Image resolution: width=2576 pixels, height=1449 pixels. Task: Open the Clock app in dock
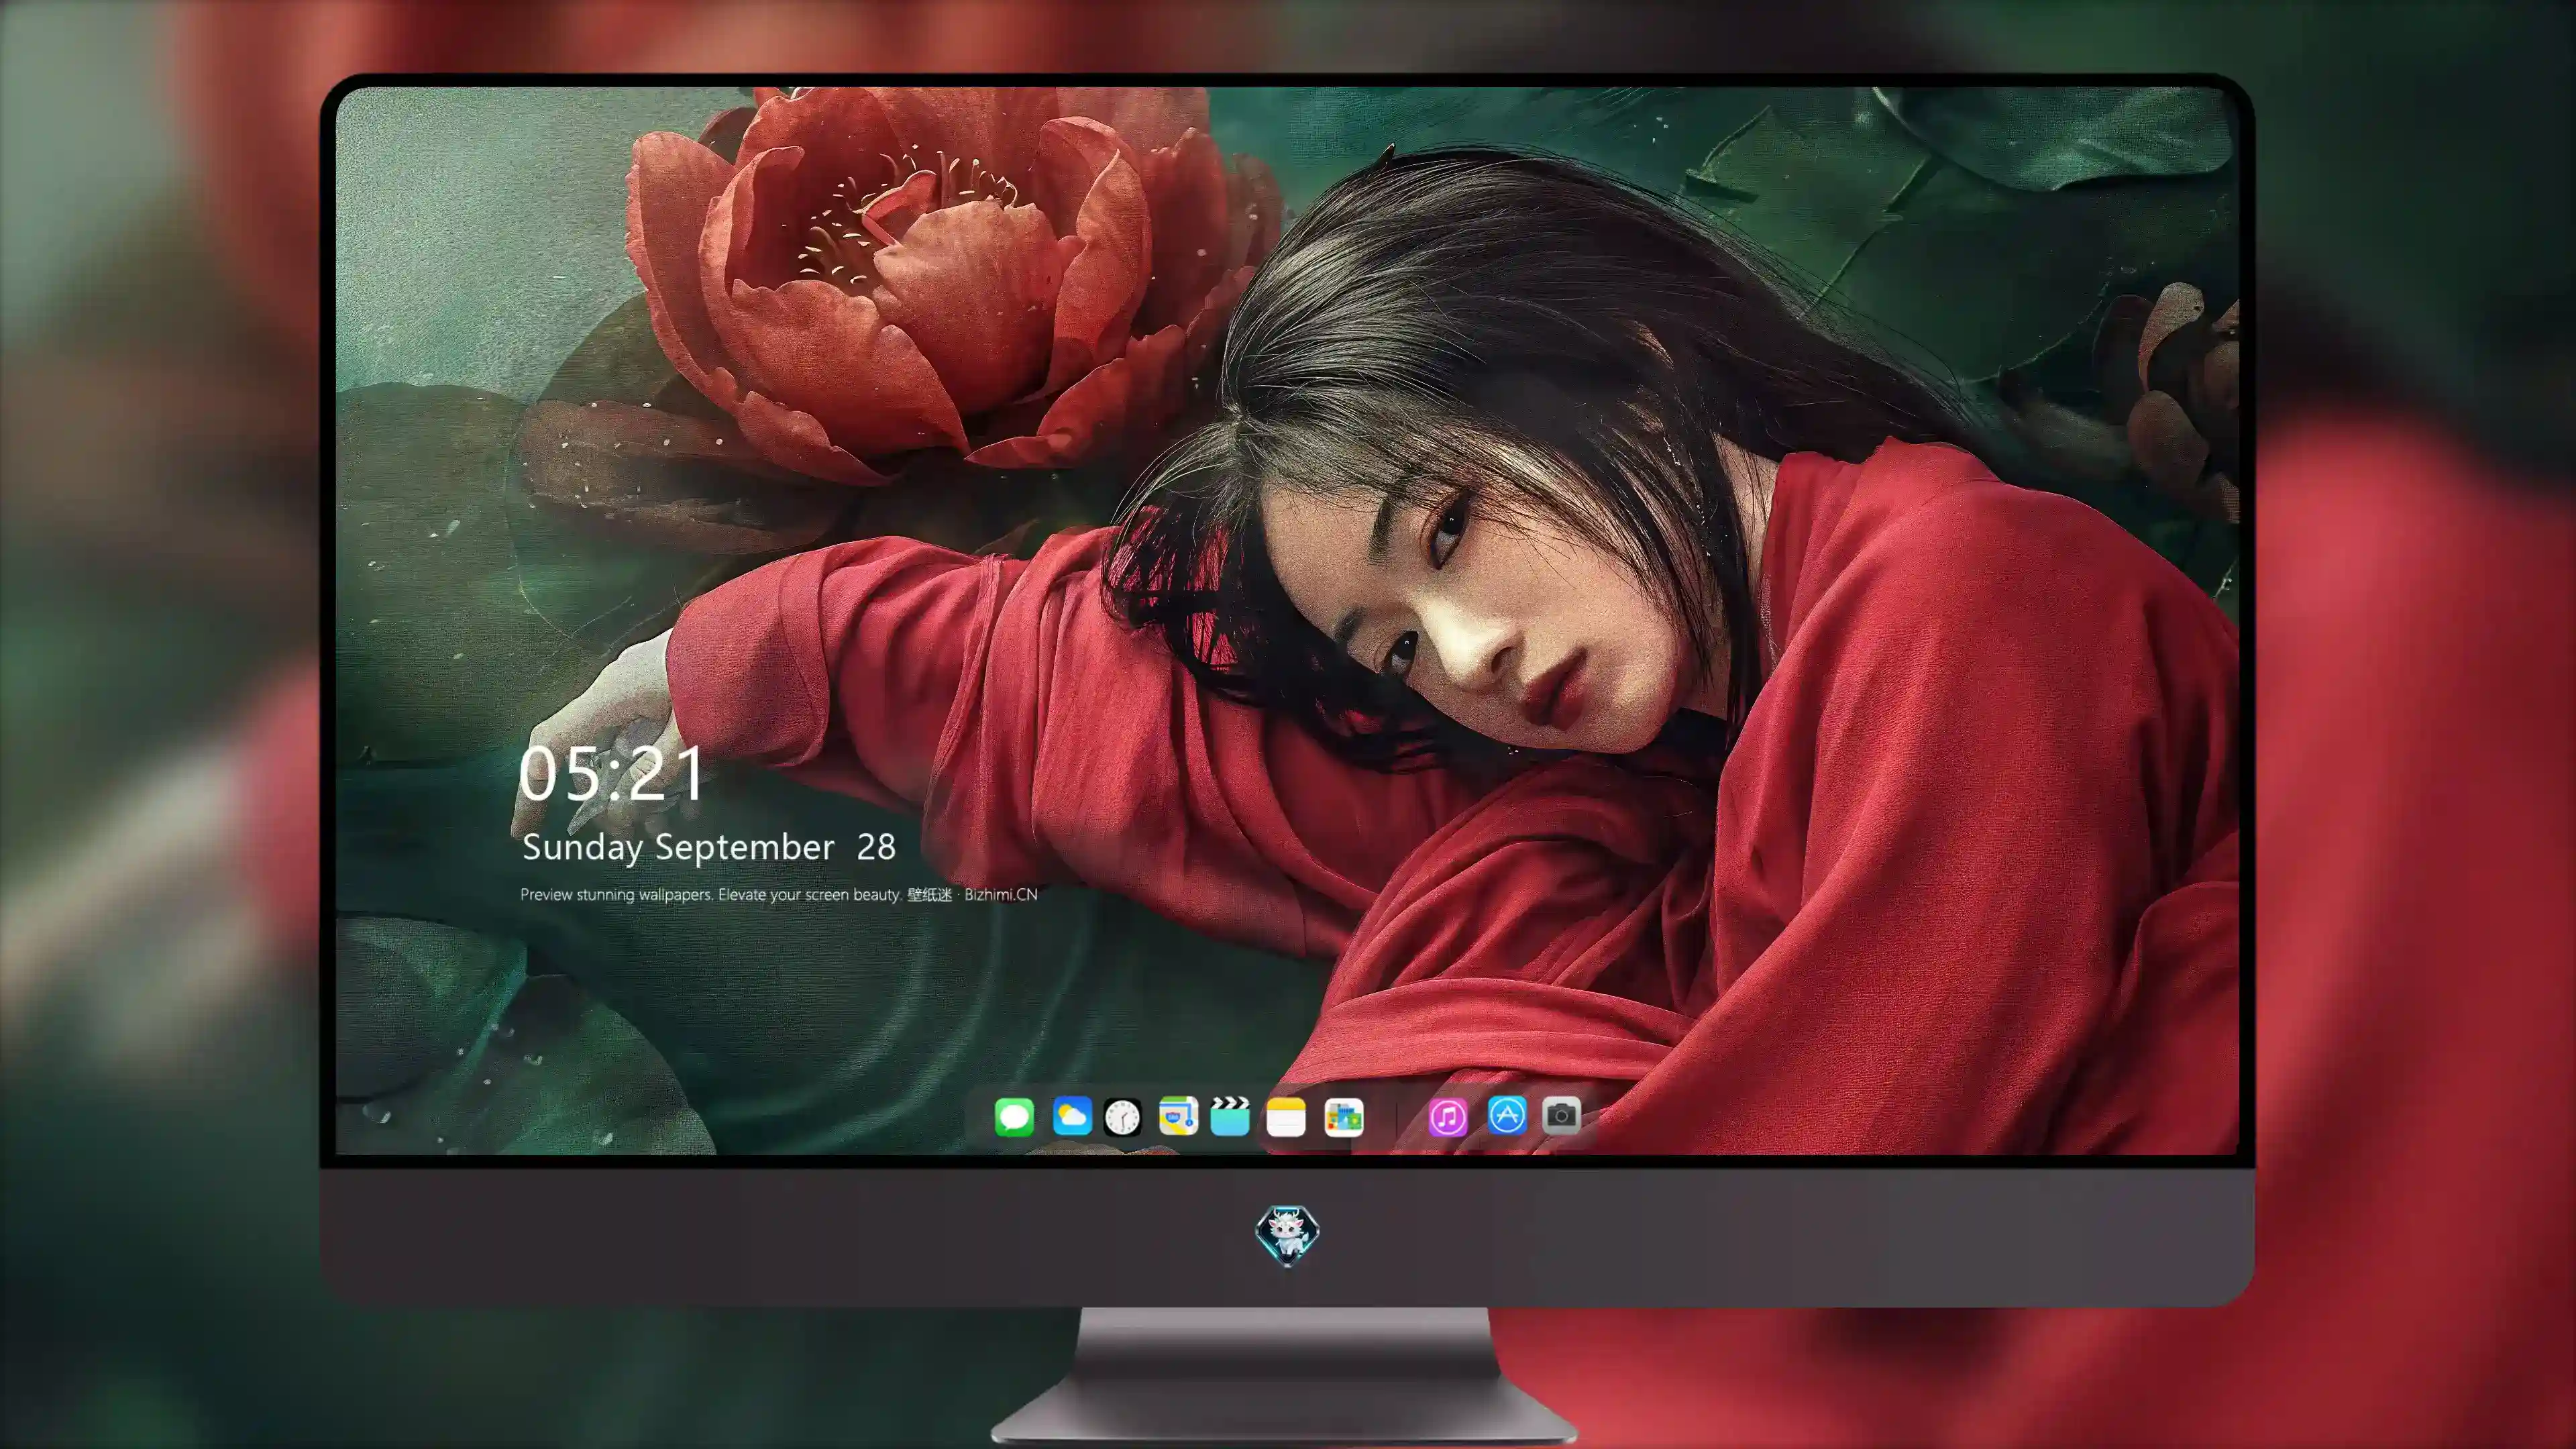click(1122, 1117)
